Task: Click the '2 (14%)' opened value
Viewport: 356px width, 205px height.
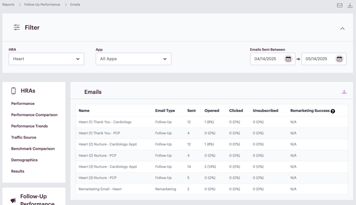Action: [210, 166]
